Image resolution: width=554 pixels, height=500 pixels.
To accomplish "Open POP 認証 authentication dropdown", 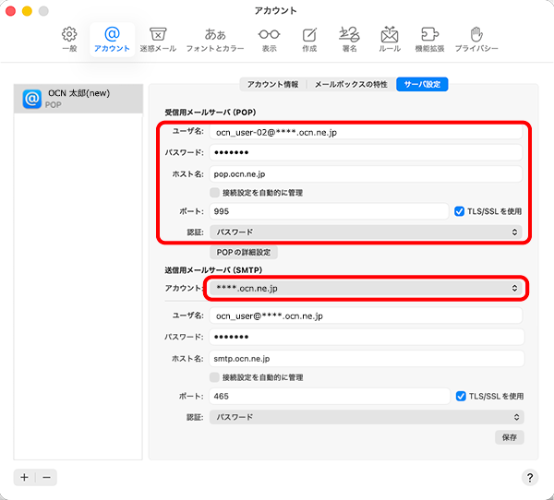I will tap(366, 232).
